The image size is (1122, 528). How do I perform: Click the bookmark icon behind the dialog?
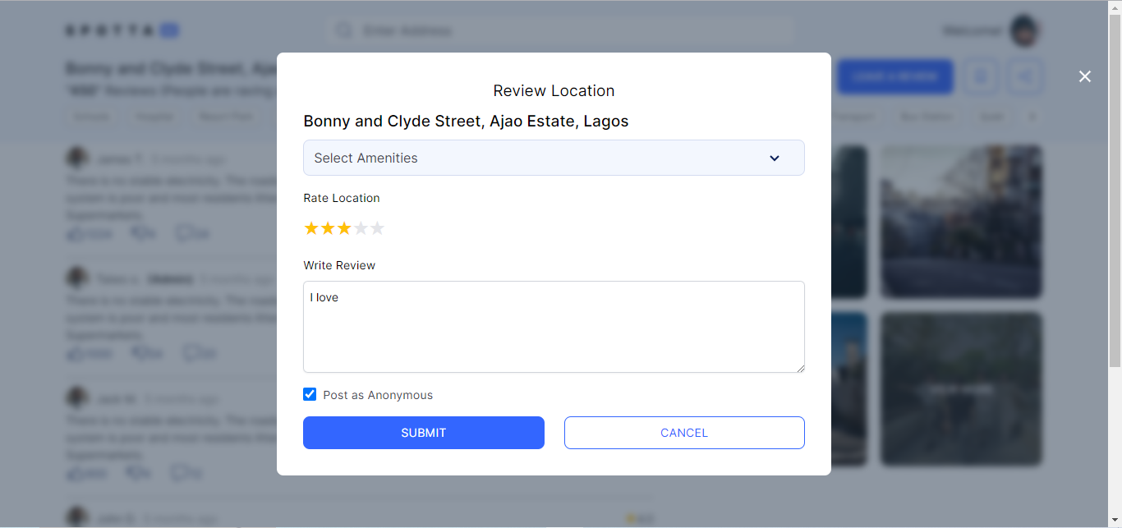tap(981, 76)
